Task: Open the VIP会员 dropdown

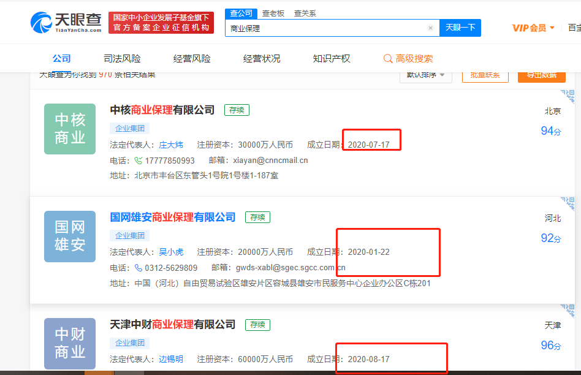Action: point(533,28)
